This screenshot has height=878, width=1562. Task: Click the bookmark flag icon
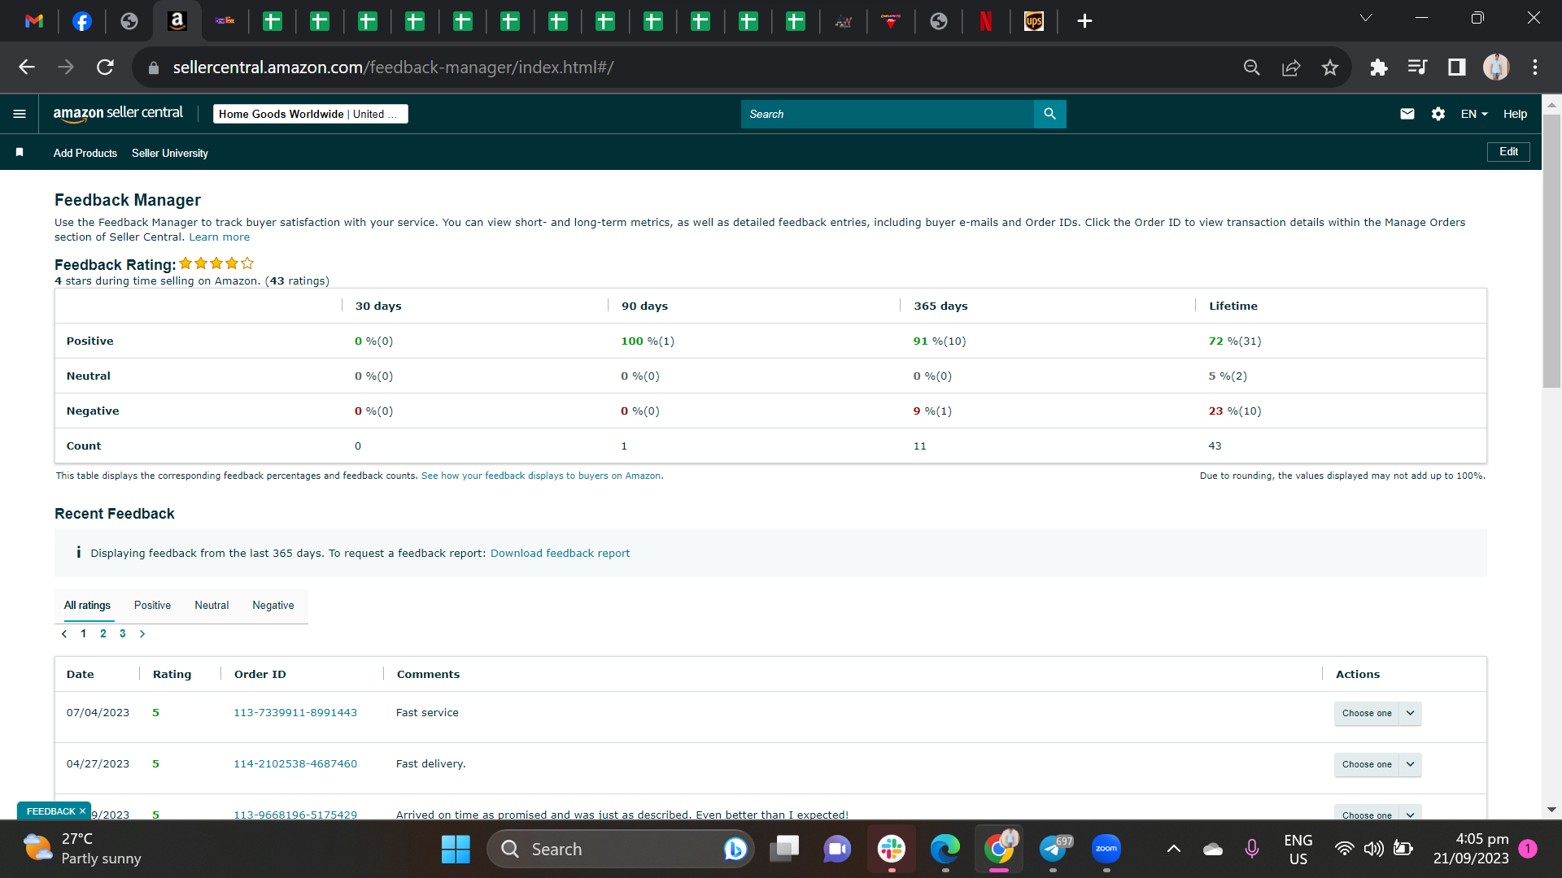[20, 153]
